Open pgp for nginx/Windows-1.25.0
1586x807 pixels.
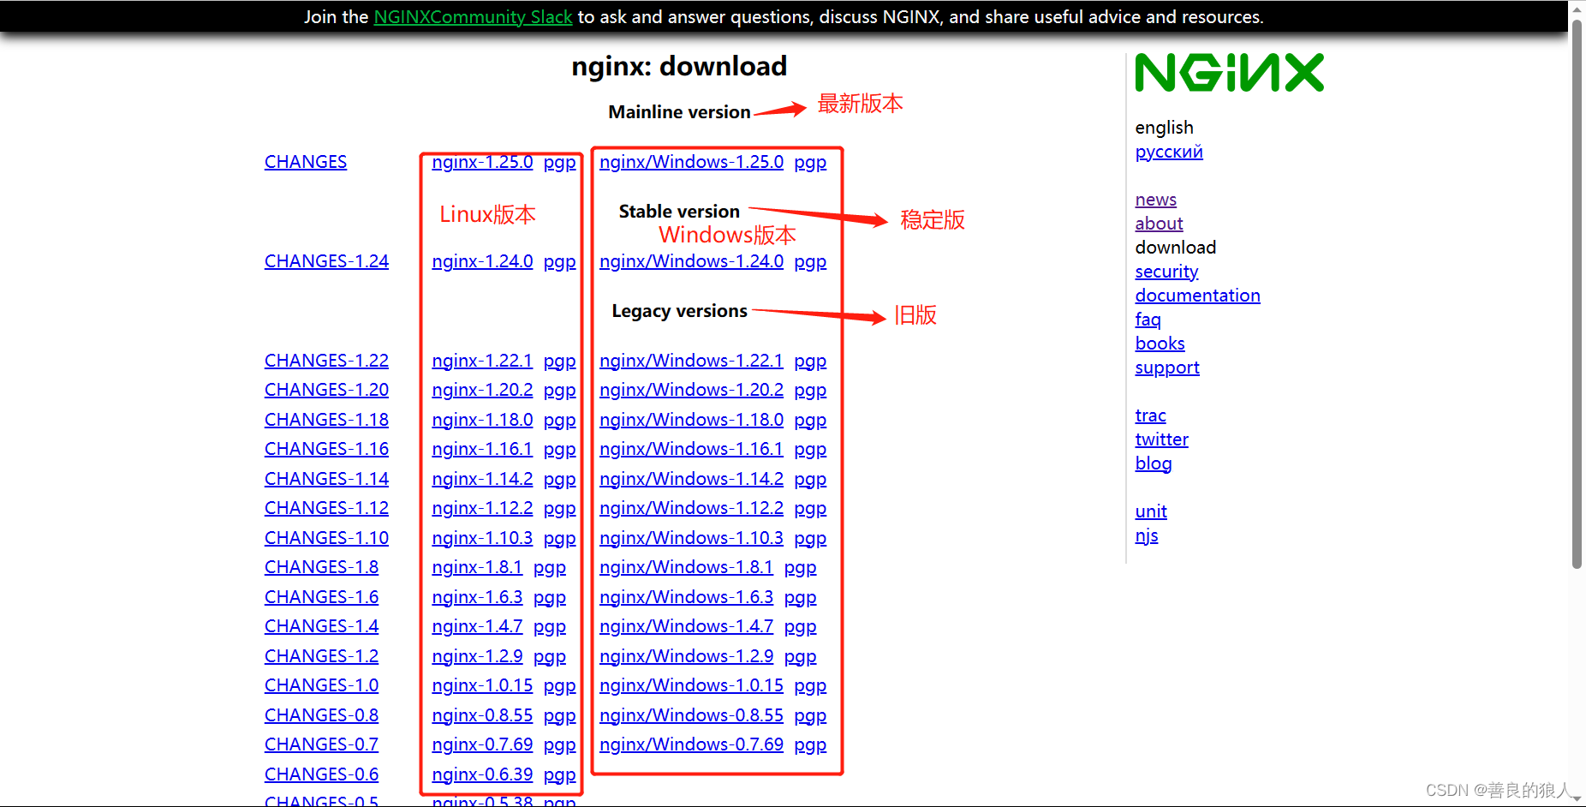[x=810, y=162]
